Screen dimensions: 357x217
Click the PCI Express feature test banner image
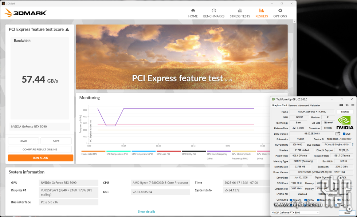[x=182, y=57]
